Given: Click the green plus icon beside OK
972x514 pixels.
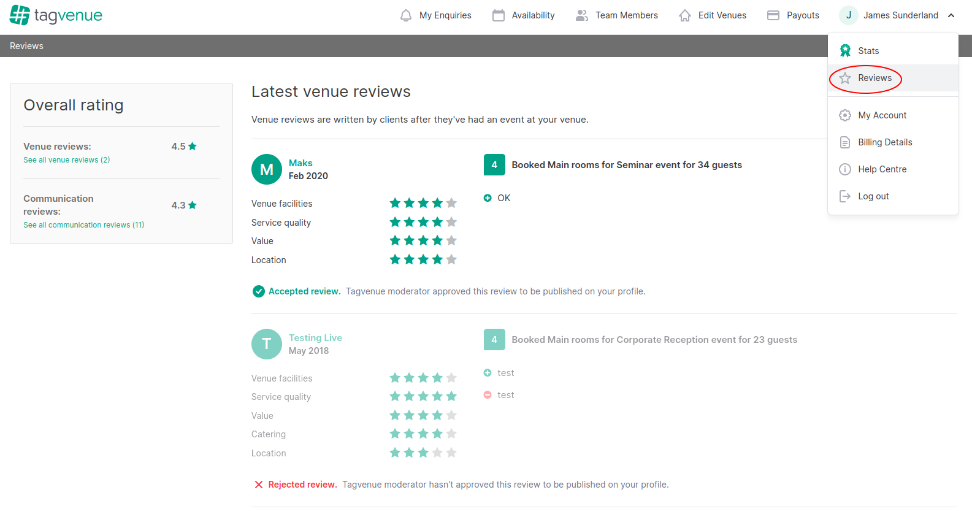Looking at the screenshot, I should (x=488, y=198).
